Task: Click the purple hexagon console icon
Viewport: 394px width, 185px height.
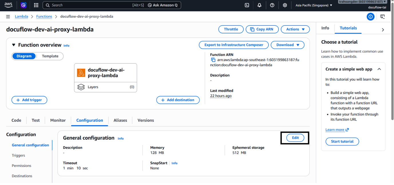Action: click(23, 5)
